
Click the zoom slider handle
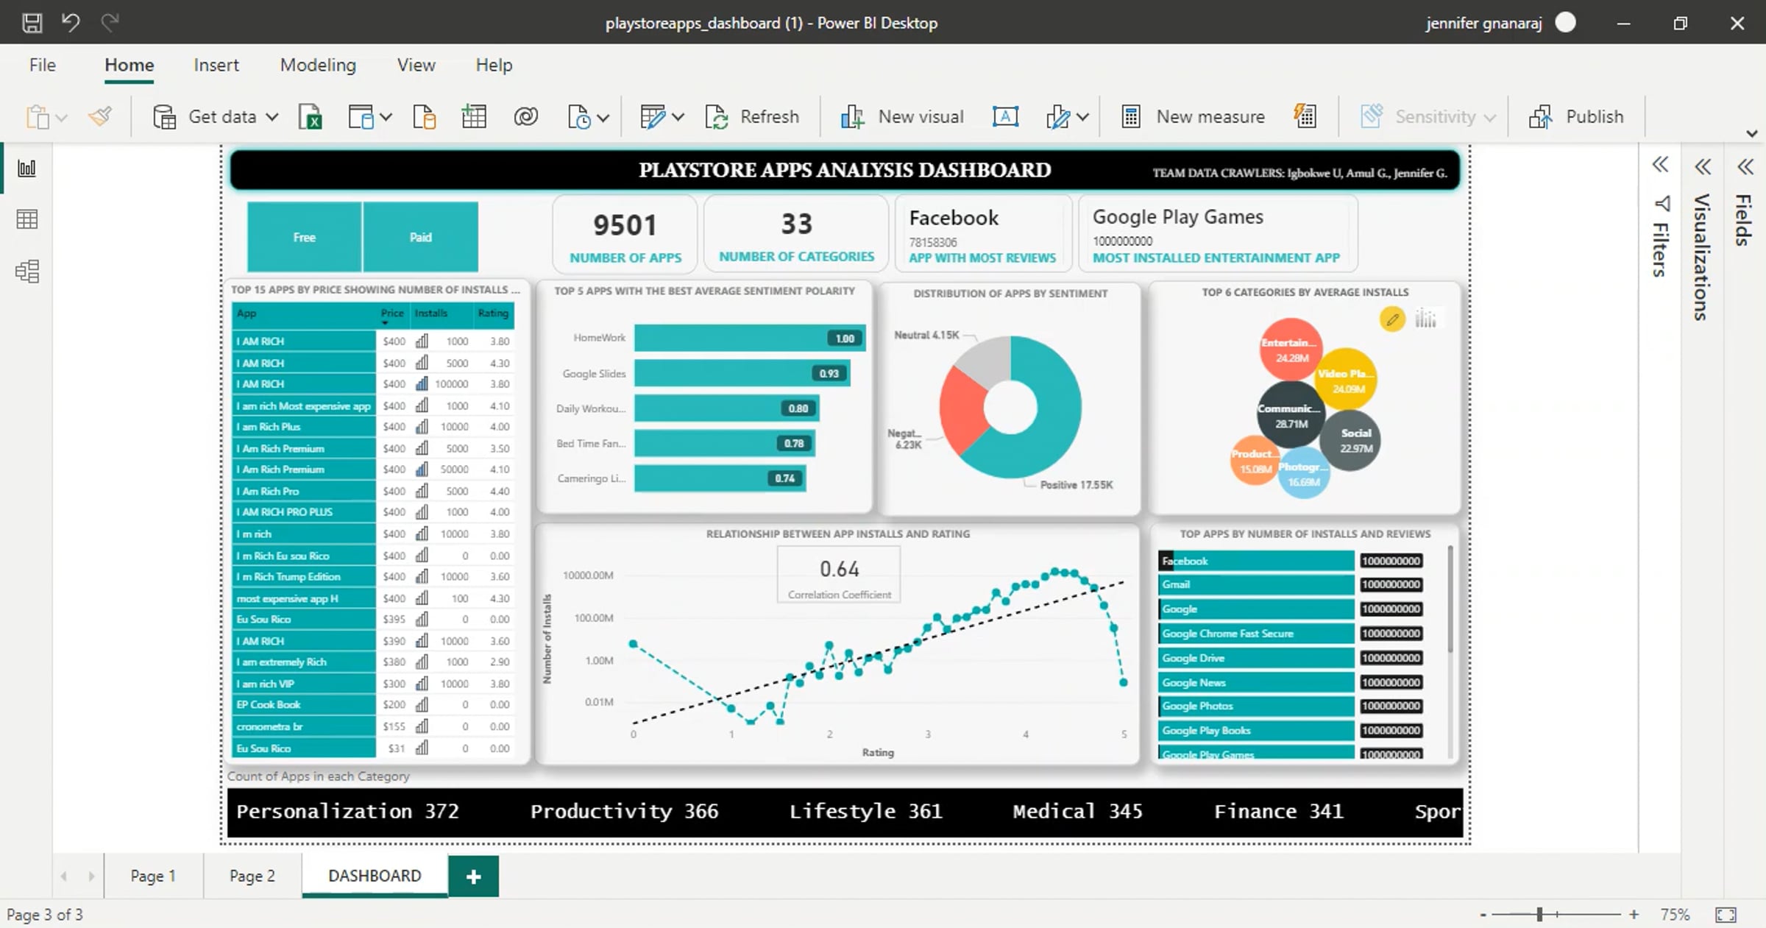click(x=1539, y=915)
